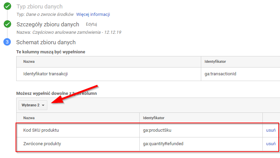Click 'Więcej informacji' link
The image size is (280, 158).
93,15
